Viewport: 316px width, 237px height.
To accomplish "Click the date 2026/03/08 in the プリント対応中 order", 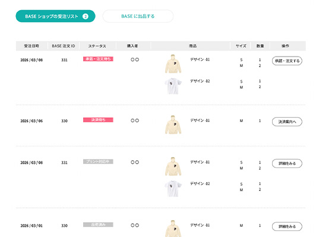I will pyautogui.click(x=31, y=163).
